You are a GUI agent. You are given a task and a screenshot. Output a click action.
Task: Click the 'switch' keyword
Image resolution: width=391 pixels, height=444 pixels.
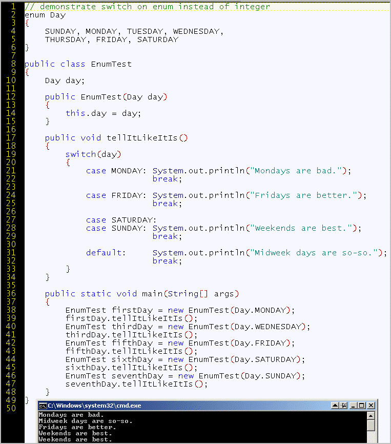click(x=80, y=154)
